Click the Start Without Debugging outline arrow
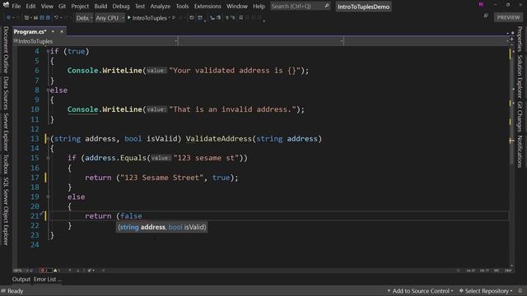 click(x=174, y=17)
